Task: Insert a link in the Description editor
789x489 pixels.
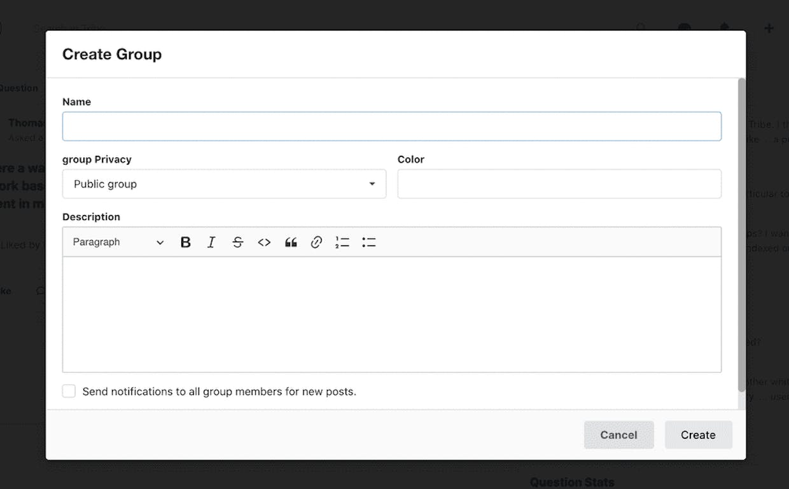Action: [x=316, y=242]
